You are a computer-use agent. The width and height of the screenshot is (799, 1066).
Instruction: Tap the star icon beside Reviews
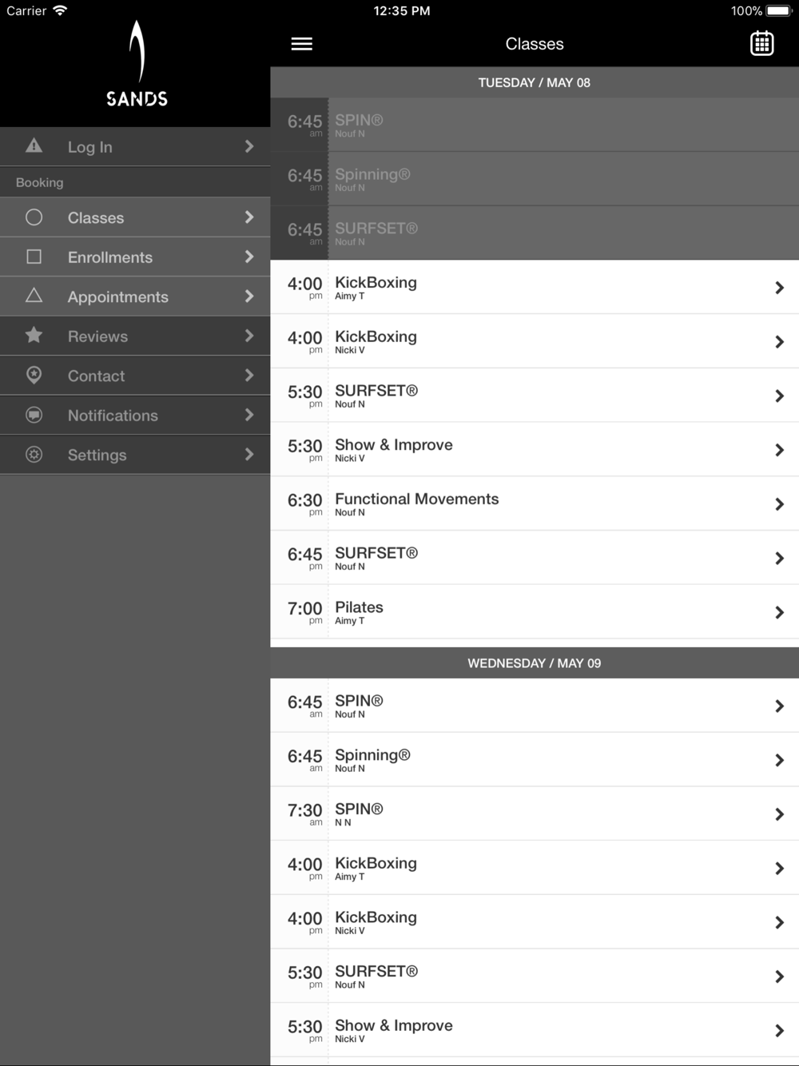pos(34,336)
